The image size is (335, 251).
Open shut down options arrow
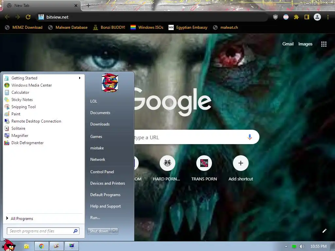click(114, 231)
